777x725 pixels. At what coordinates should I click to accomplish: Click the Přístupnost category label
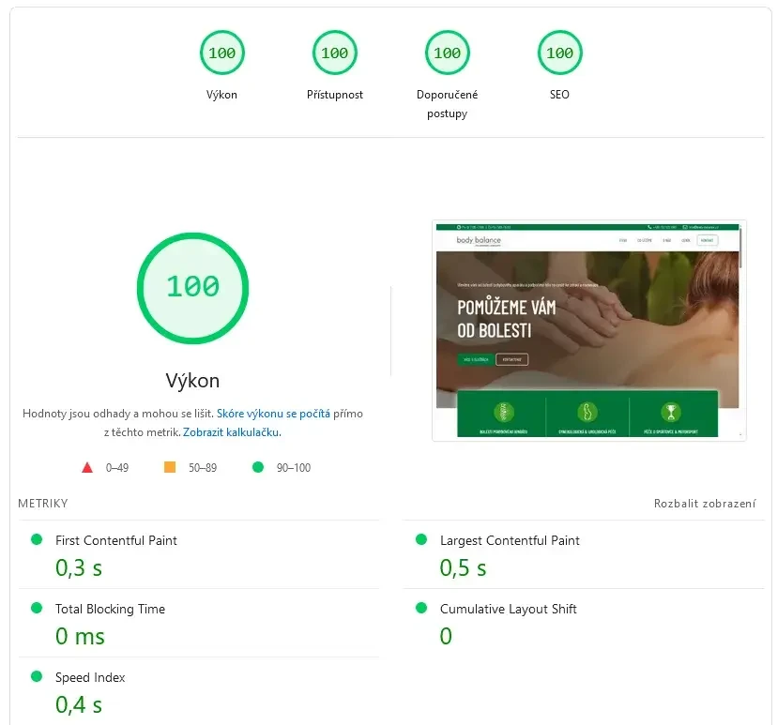click(x=334, y=95)
